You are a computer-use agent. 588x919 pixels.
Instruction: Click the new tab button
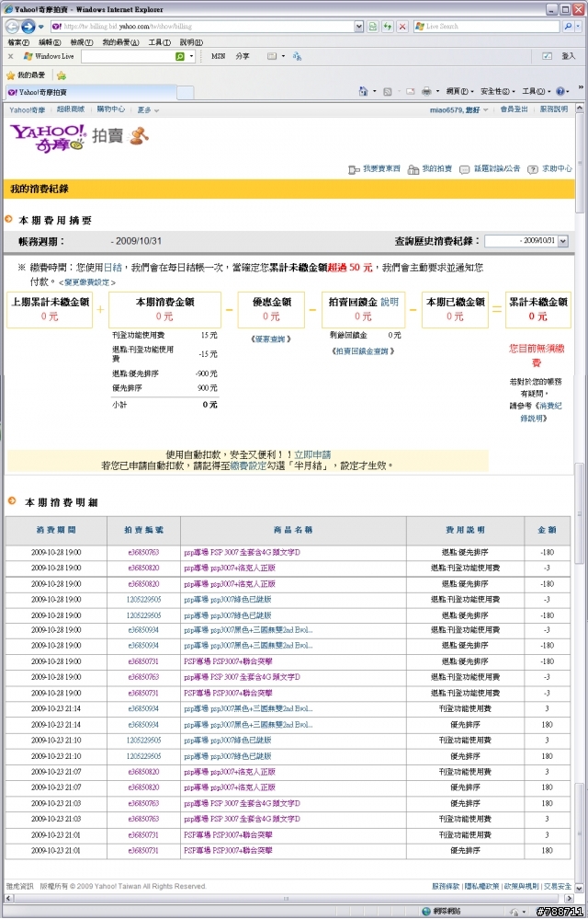click(185, 93)
